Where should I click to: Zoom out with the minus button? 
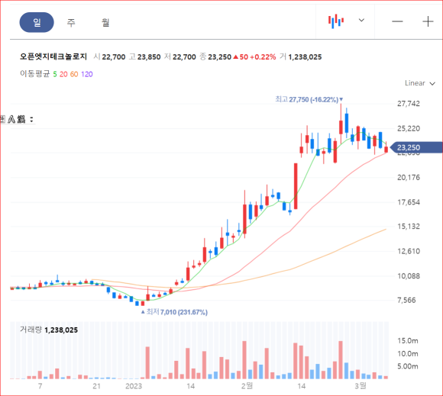click(x=397, y=21)
